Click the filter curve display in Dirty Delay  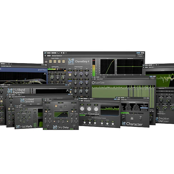61,114
